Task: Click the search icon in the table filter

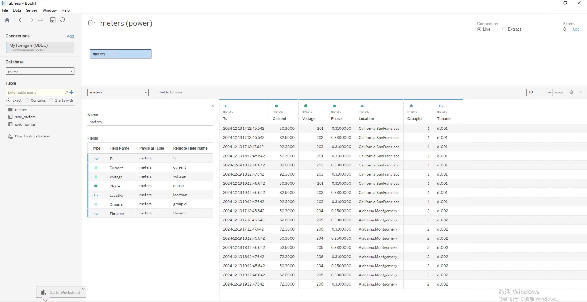Action: coord(66,92)
